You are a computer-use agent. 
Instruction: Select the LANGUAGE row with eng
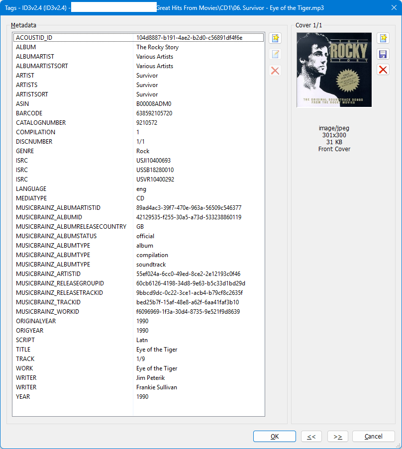click(x=138, y=189)
